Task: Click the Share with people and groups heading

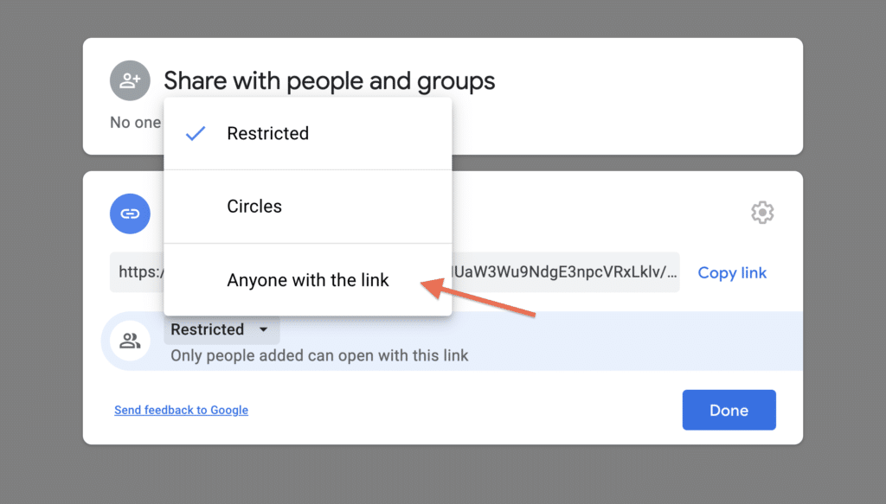Action: (x=330, y=80)
